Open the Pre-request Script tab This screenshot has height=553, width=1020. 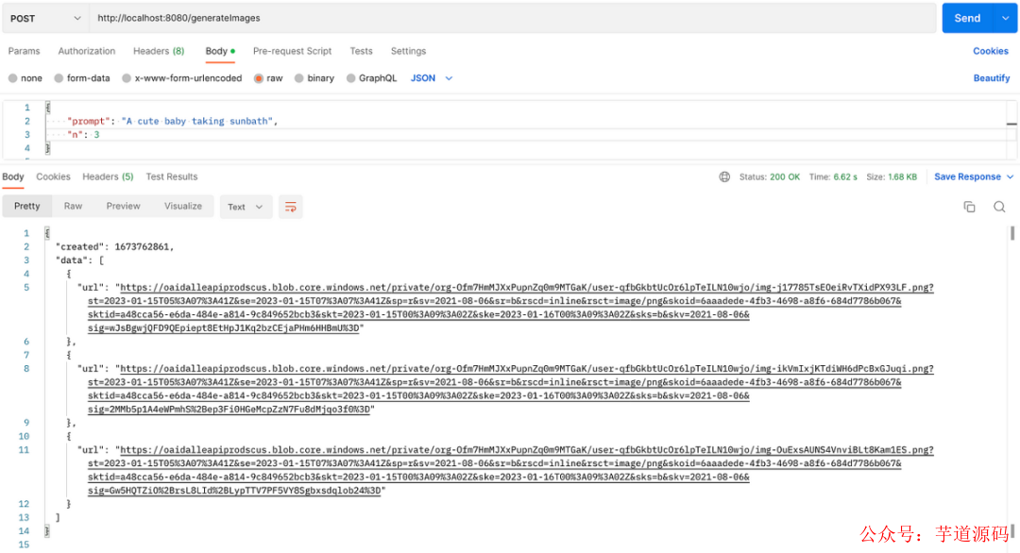tap(292, 51)
